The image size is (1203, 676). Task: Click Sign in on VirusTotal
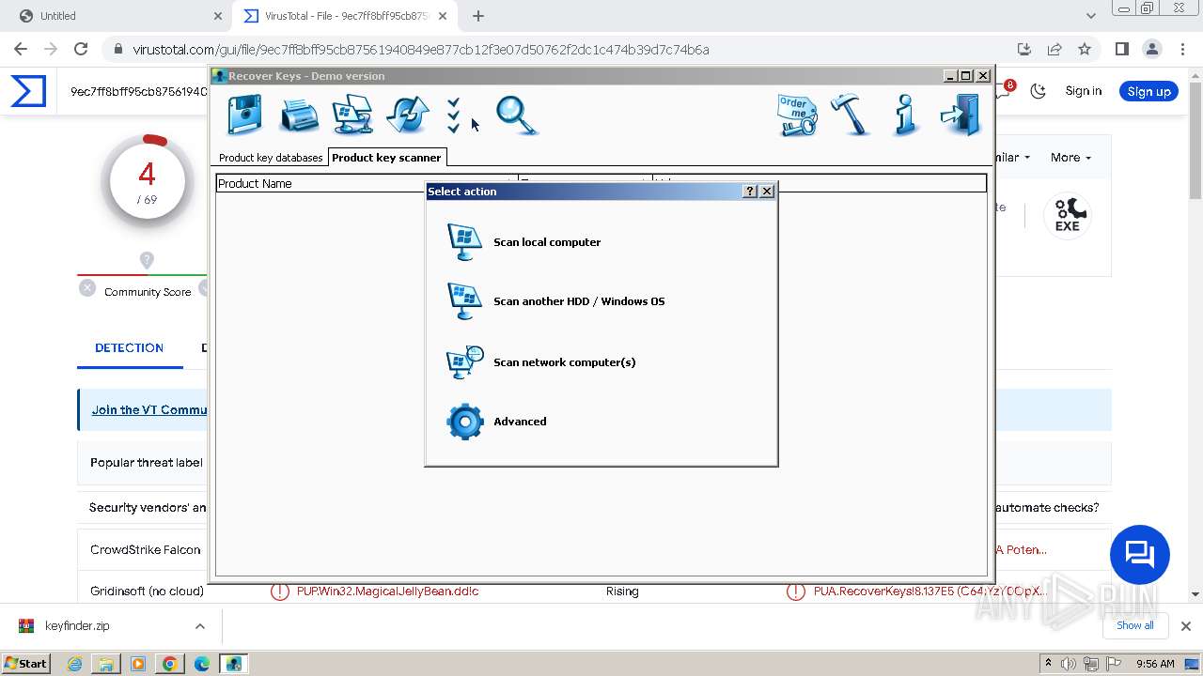(x=1084, y=91)
